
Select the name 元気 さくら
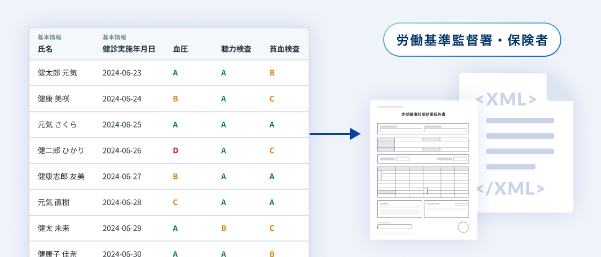[x=57, y=125]
